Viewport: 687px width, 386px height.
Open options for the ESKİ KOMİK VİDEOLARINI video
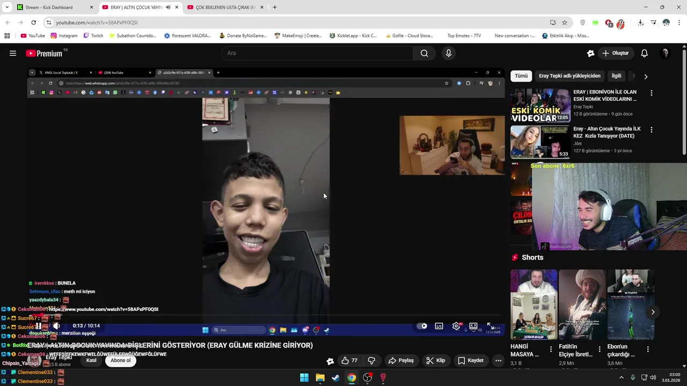[652, 93]
